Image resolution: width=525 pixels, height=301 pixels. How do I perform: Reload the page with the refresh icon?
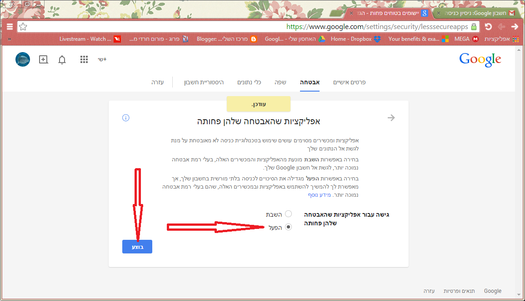[x=488, y=27]
